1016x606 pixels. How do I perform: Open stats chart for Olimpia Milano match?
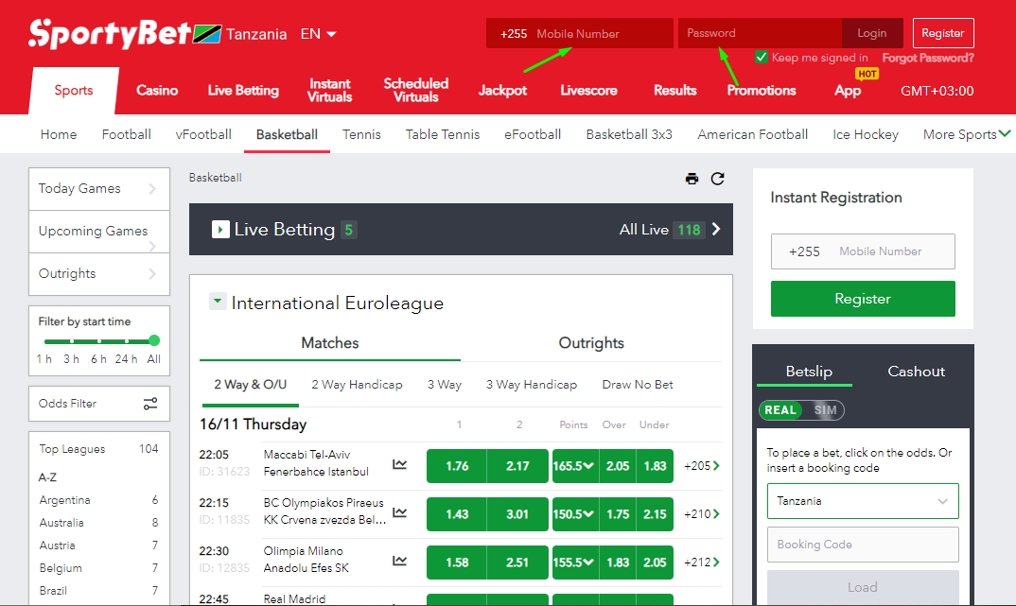tap(400, 561)
